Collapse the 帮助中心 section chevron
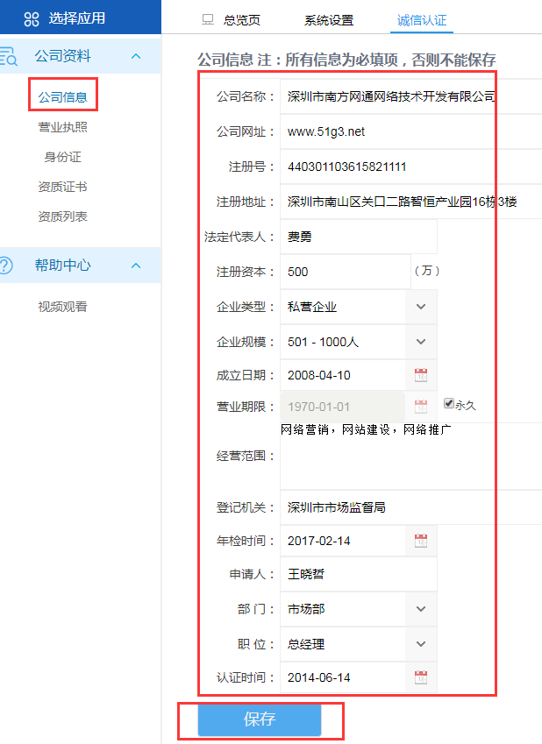Image resolution: width=542 pixels, height=744 pixels. pos(136,266)
